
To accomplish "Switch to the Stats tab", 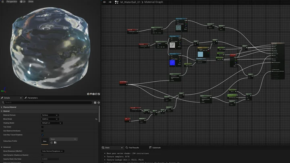I will 107,148.
